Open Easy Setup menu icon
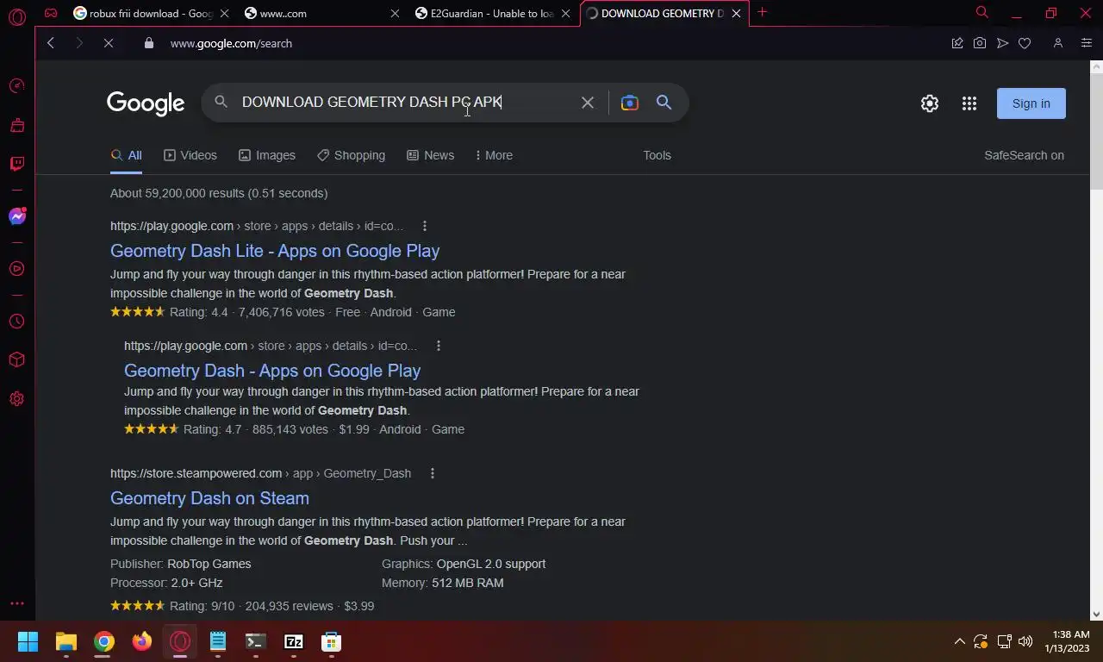The width and height of the screenshot is (1103, 662). (x=1086, y=43)
